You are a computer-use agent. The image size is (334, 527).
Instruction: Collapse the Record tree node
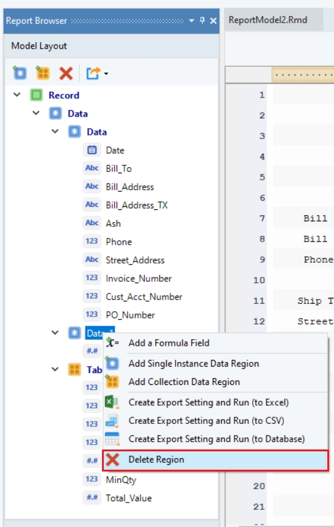point(17,95)
